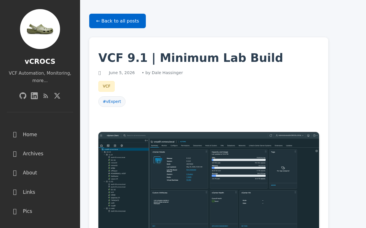Open the vSphere Client screenshot image

(209, 180)
